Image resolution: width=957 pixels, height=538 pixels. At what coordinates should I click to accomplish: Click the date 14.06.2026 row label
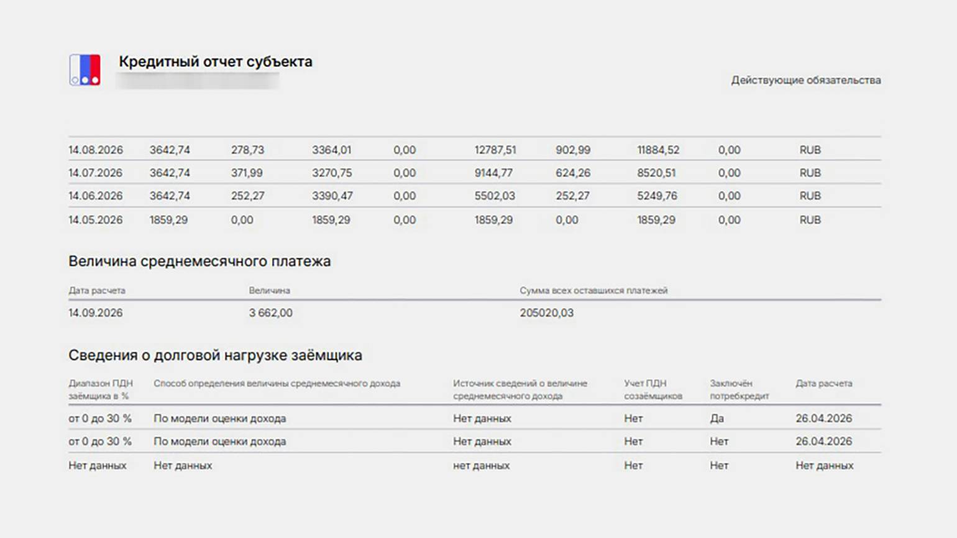(x=96, y=196)
